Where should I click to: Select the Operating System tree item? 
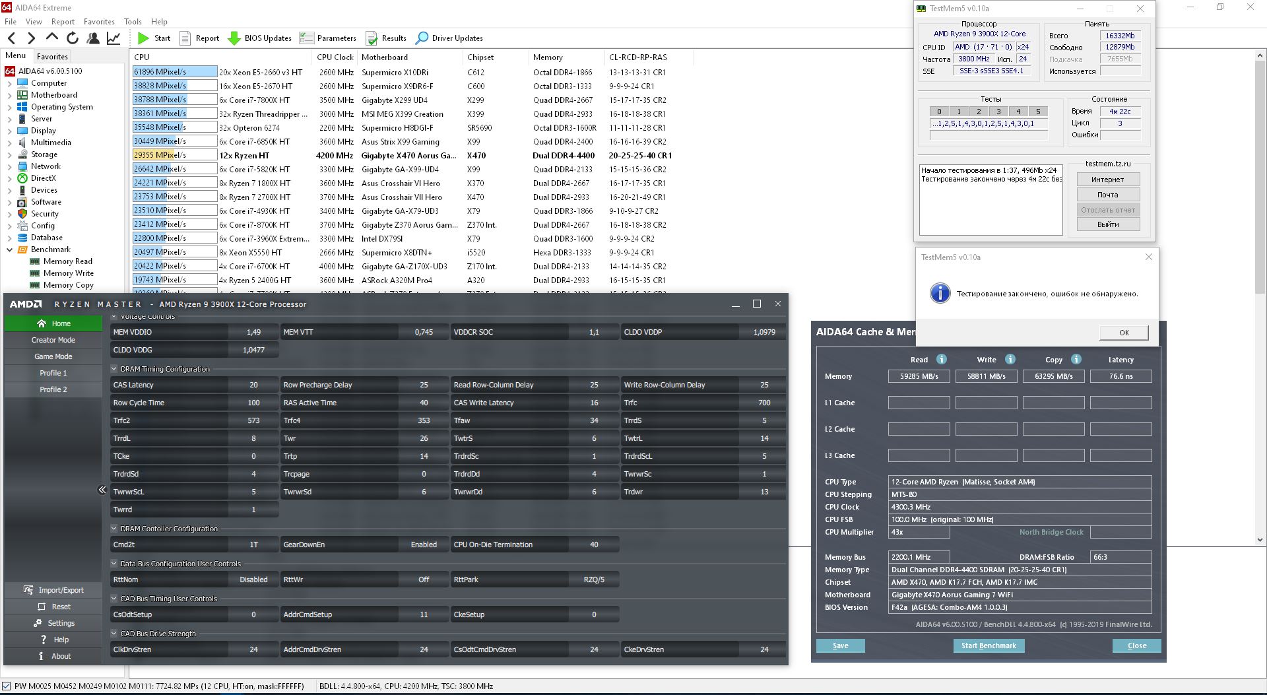pos(62,107)
